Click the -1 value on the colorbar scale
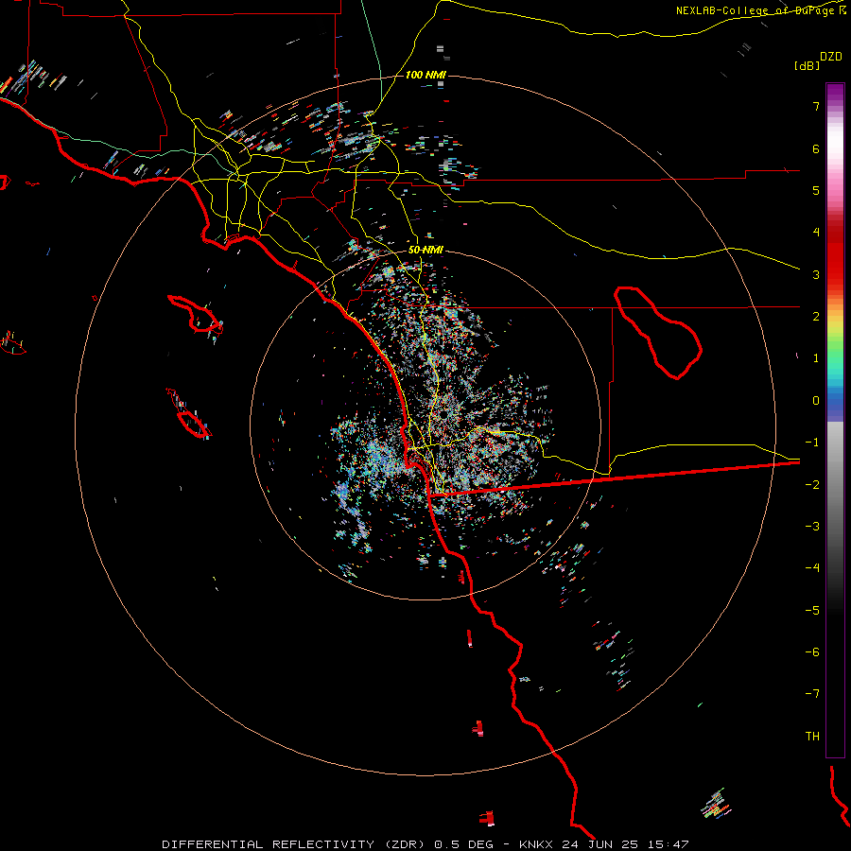Image resolution: width=851 pixels, height=851 pixels. [x=812, y=443]
